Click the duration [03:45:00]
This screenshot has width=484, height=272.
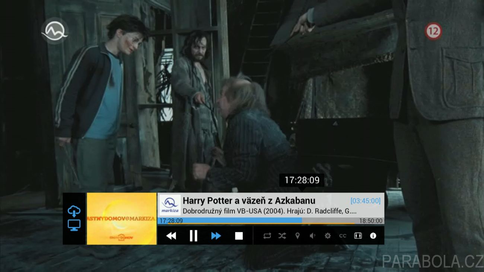(366, 201)
